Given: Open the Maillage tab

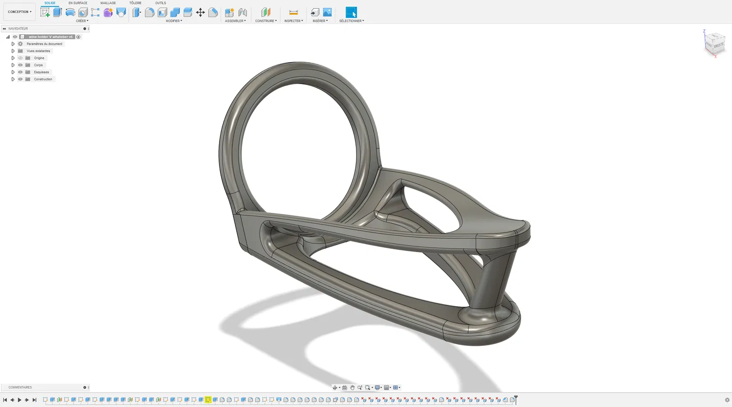Looking at the screenshot, I should (x=108, y=3).
